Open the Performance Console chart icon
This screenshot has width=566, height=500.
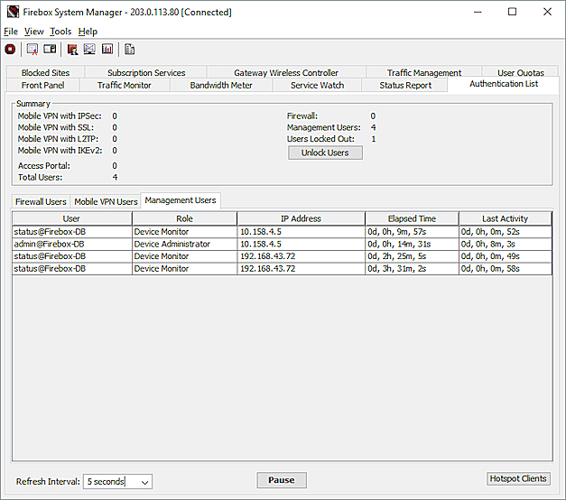pos(107,49)
